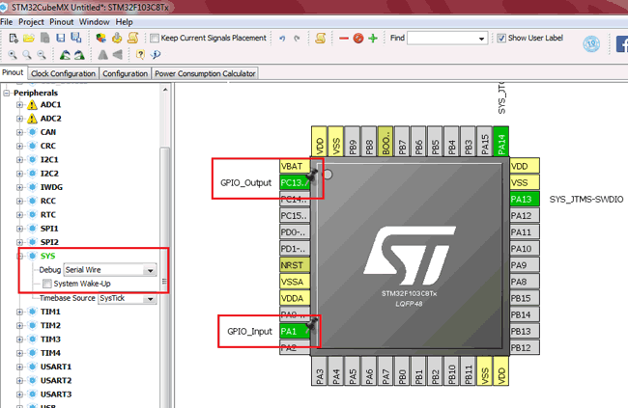
Task: Expand the SPI1 tree node
Action: coord(19,229)
